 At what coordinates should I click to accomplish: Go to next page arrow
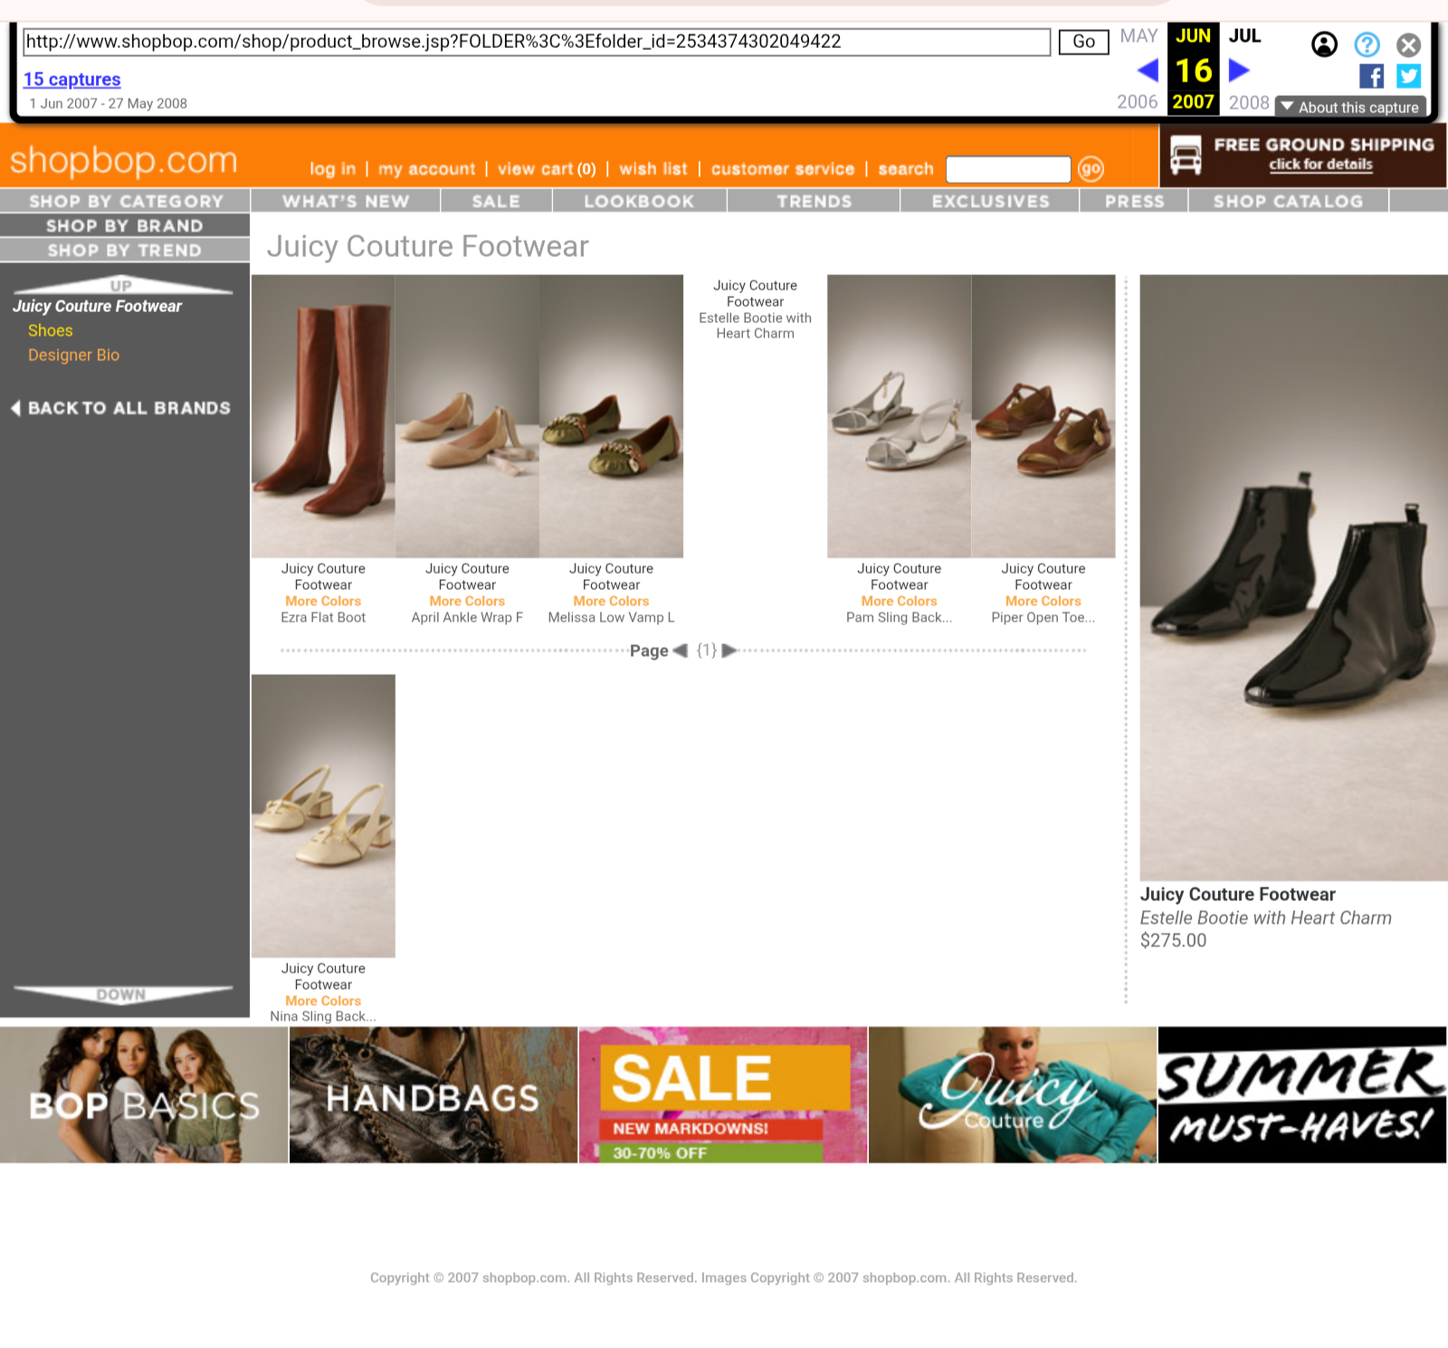coord(729,650)
